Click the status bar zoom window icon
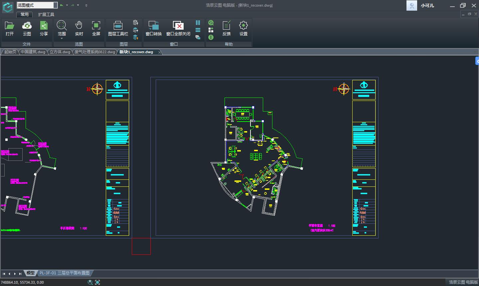479x286 pixels. [x=90, y=282]
